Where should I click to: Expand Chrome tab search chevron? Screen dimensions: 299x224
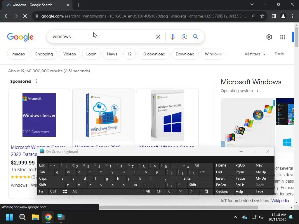252,4
